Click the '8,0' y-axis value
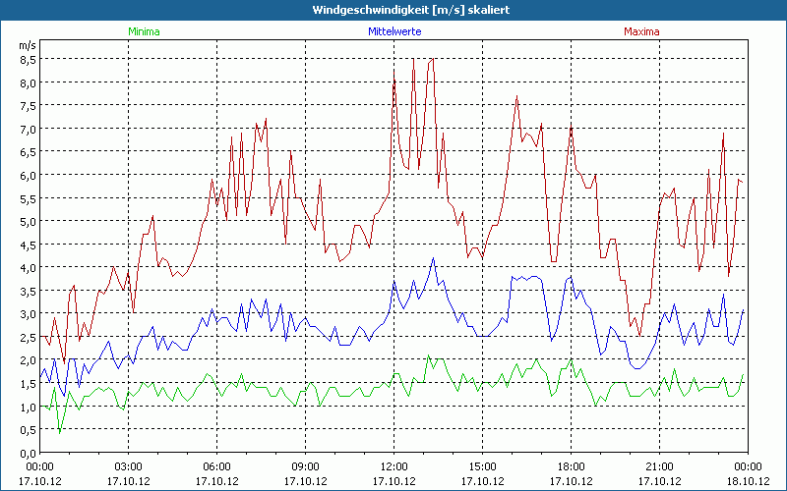 [29, 83]
